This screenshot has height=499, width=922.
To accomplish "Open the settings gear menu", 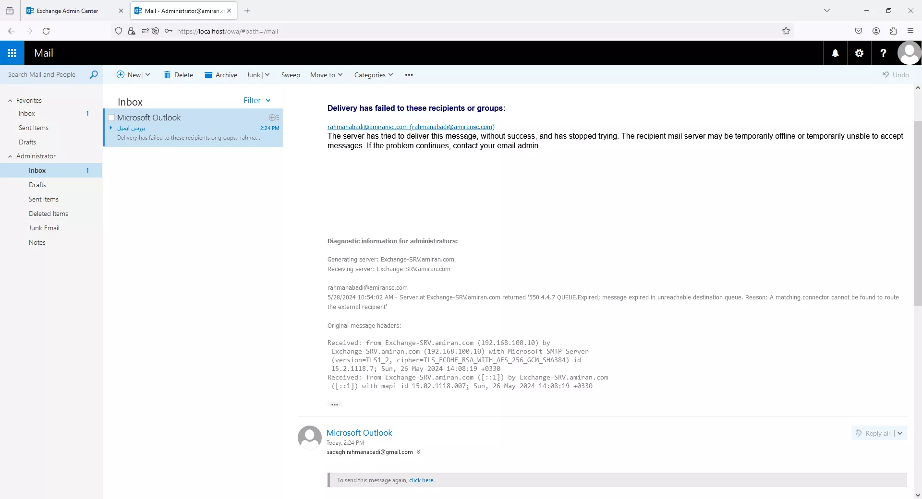I will [859, 53].
